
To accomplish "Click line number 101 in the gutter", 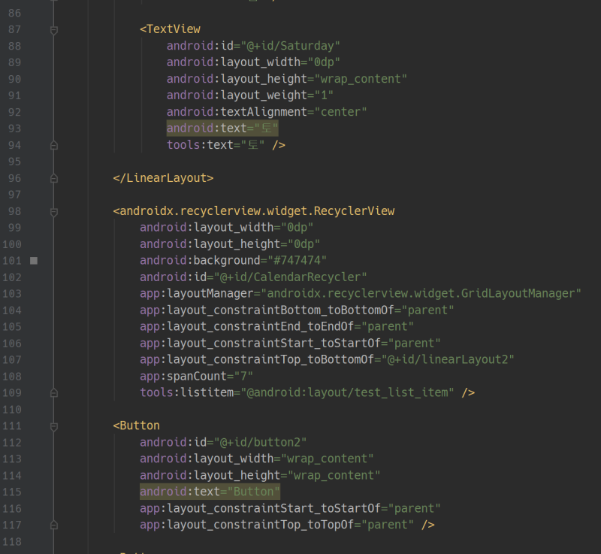I will click(x=12, y=261).
